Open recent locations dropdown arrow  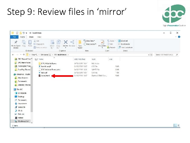coord(21,55)
